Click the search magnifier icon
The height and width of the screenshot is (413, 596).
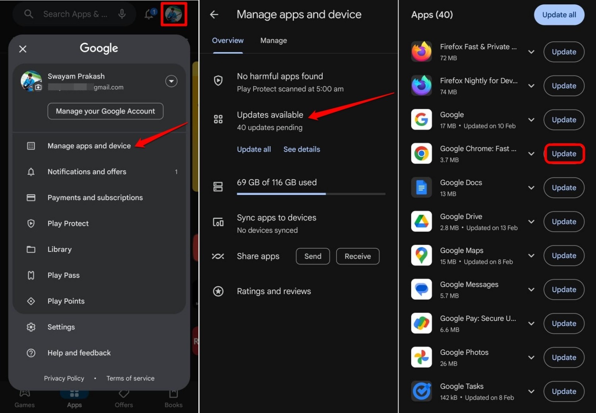click(29, 14)
